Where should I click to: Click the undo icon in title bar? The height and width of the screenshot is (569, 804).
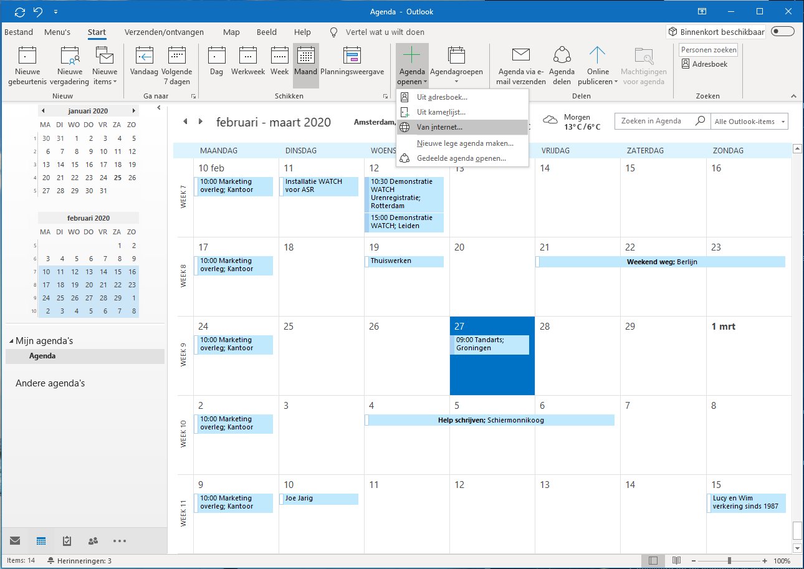(39, 12)
